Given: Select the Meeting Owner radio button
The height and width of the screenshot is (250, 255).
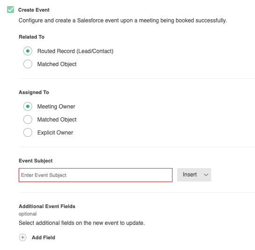Looking at the screenshot, I should [x=28, y=107].
